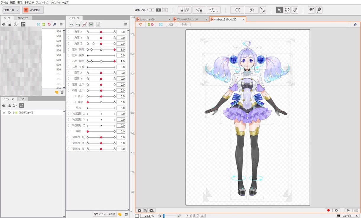Click the delete keys parameter icon
The height and width of the screenshot is (218, 361).
[84, 24]
